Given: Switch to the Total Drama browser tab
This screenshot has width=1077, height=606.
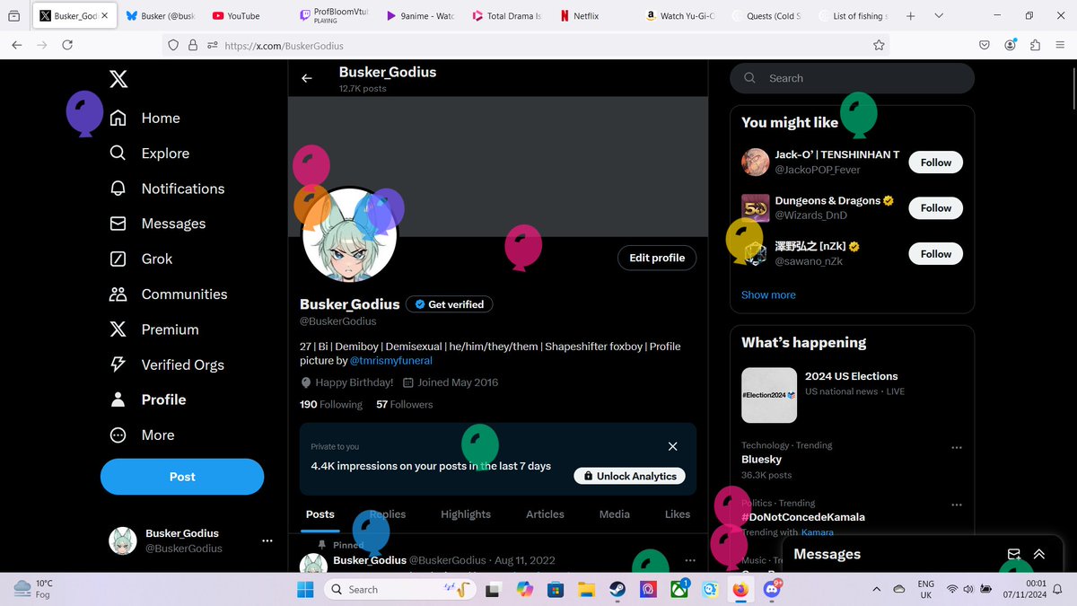Looking at the screenshot, I should [507, 16].
